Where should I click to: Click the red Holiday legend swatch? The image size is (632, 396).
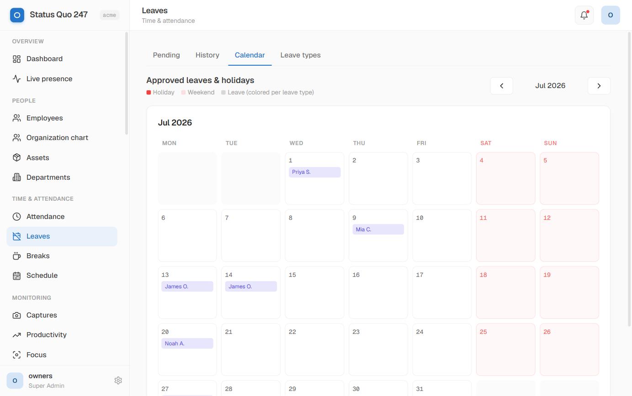tap(149, 93)
